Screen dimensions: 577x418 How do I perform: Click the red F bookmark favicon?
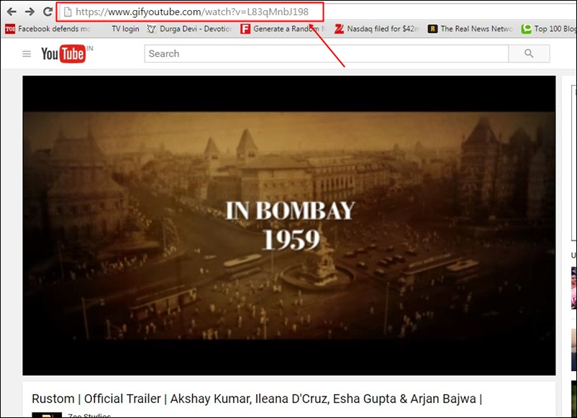coord(245,29)
